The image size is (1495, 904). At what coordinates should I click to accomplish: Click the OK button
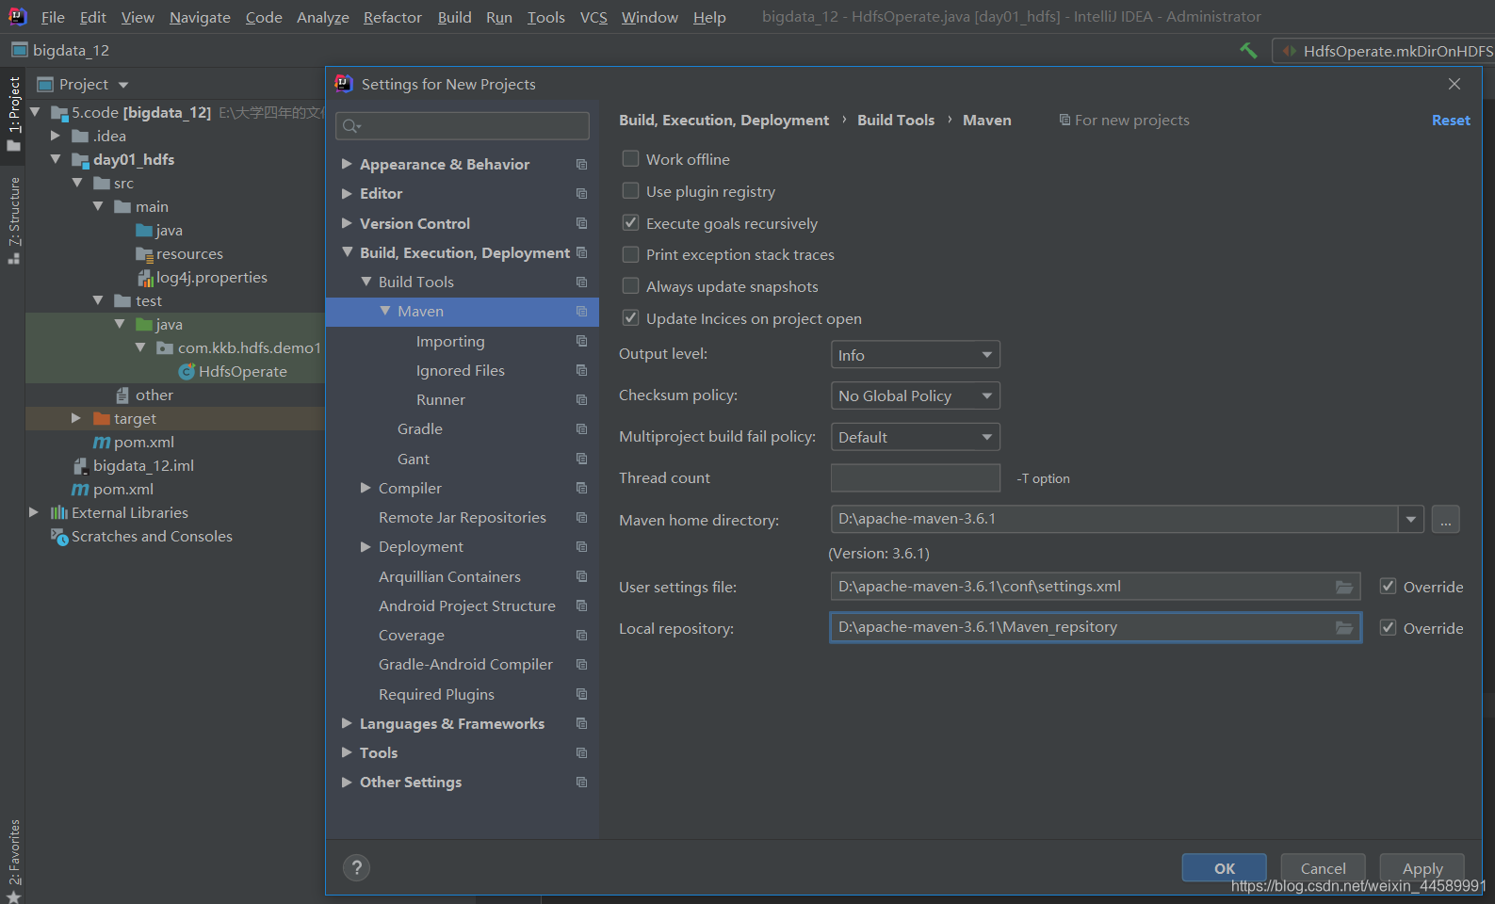pos(1225,868)
